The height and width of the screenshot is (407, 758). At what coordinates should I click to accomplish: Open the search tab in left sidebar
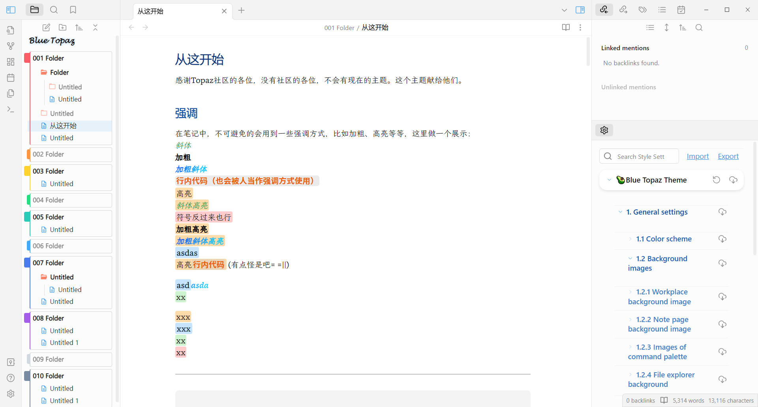[x=54, y=10]
